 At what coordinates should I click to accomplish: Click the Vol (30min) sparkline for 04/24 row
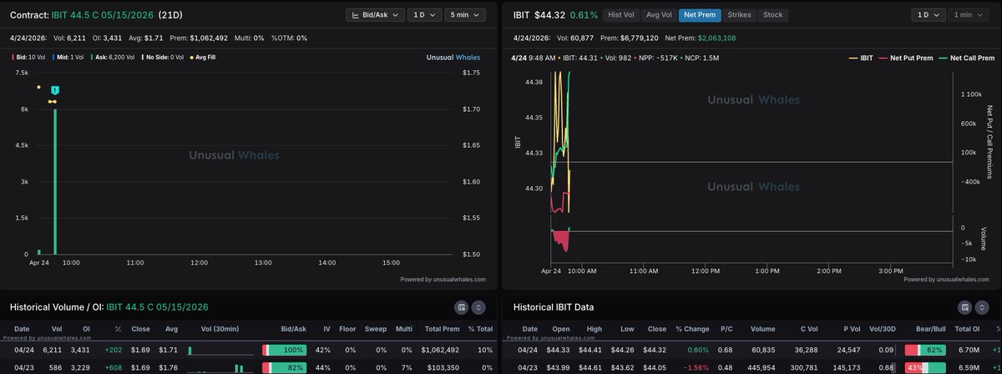pyautogui.click(x=220, y=350)
